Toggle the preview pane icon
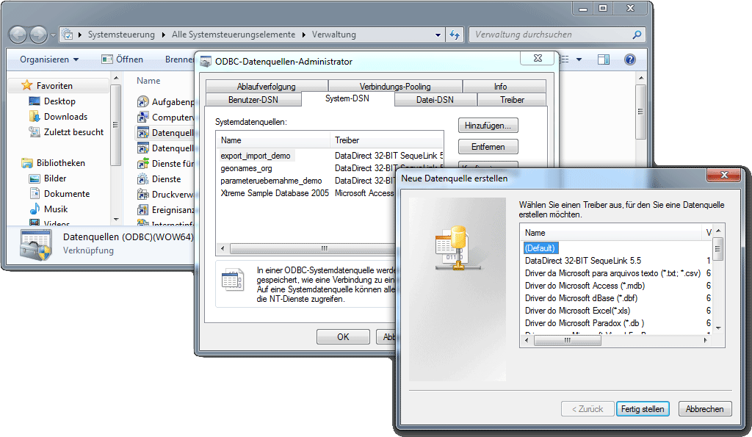Image resolution: width=752 pixels, height=437 pixels. 603,59
